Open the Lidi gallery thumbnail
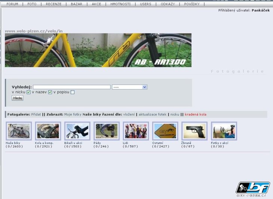 coord(136,131)
